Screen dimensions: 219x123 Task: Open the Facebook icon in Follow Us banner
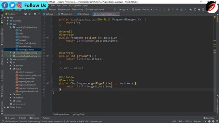(5, 5)
